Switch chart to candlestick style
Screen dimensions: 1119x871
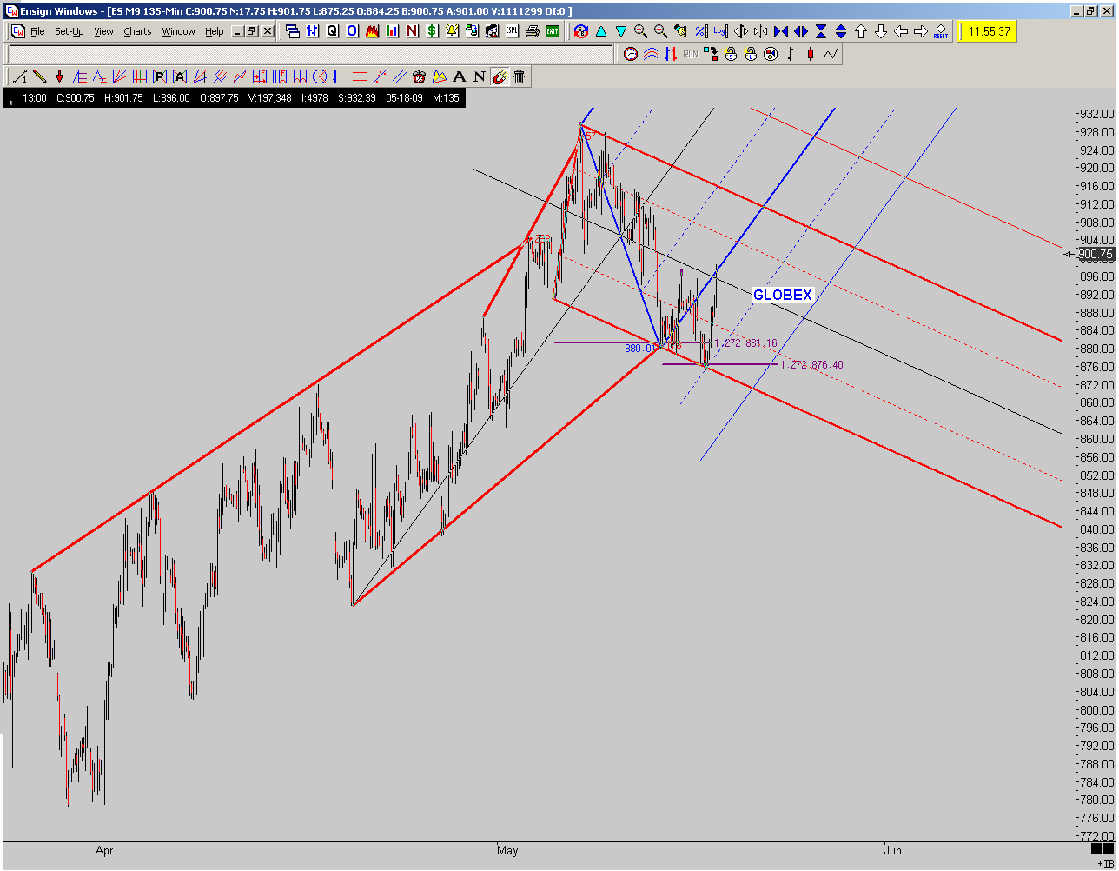coord(811,54)
